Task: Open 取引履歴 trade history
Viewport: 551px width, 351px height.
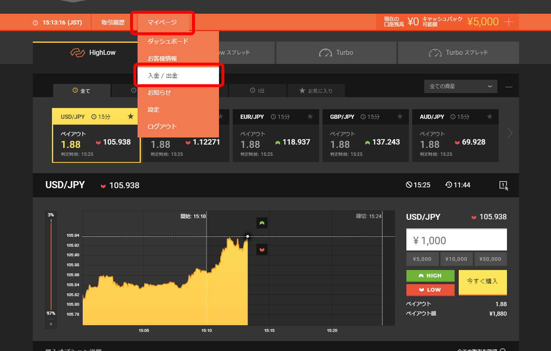Action: [113, 22]
